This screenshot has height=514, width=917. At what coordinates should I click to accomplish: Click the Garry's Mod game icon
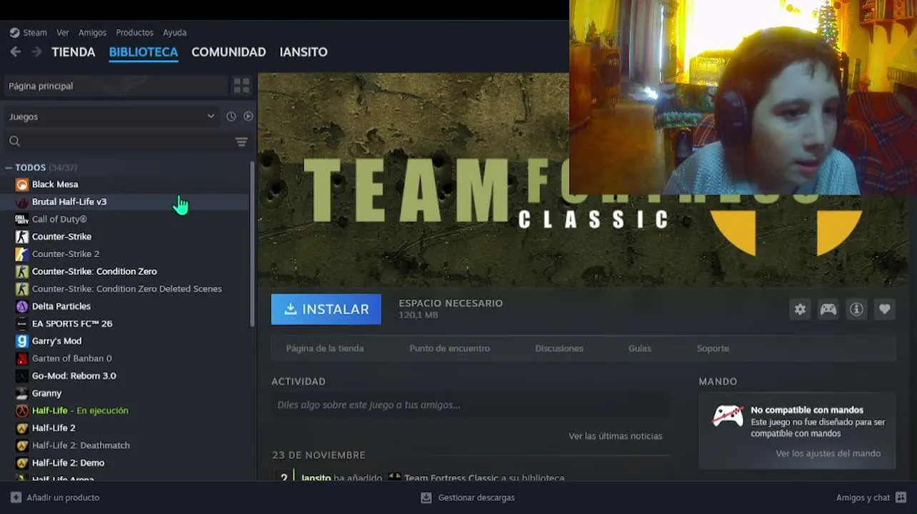click(x=22, y=341)
